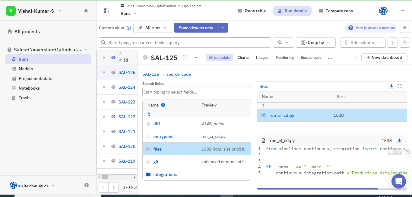
Task: Open the Charts tab
Action: pyautogui.click(x=243, y=57)
